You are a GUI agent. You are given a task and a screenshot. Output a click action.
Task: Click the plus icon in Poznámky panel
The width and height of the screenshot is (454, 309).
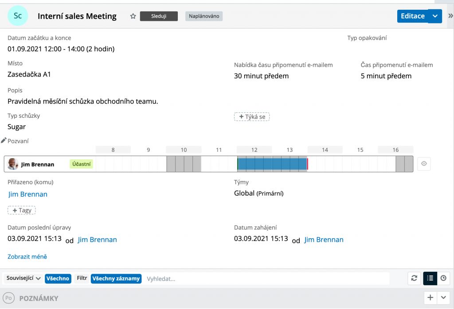[430, 297]
